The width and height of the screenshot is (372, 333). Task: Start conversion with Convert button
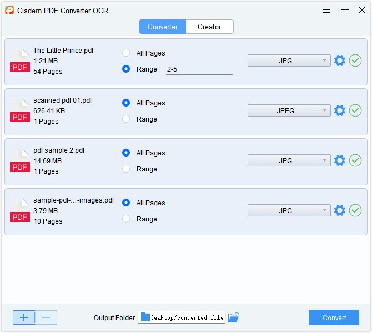[x=334, y=317]
